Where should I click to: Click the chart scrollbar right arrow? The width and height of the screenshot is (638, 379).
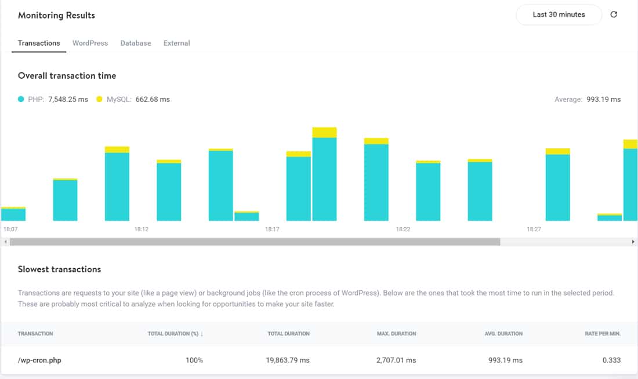click(x=633, y=242)
